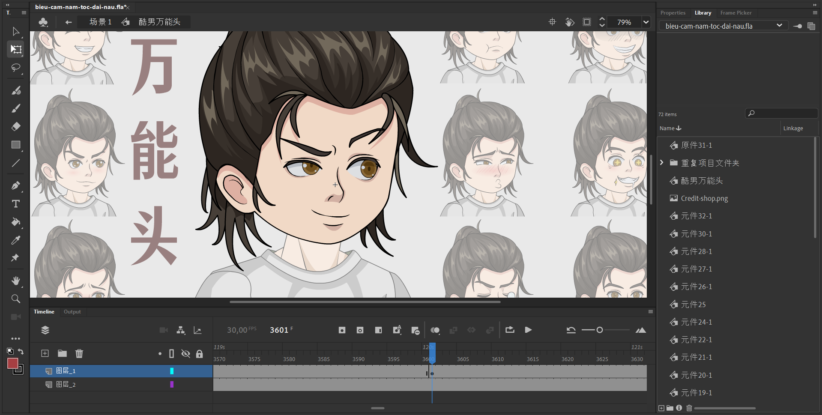The width and height of the screenshot is (822, 415).
Task: Select the Free Transform tool
Action: coord(16,49)
